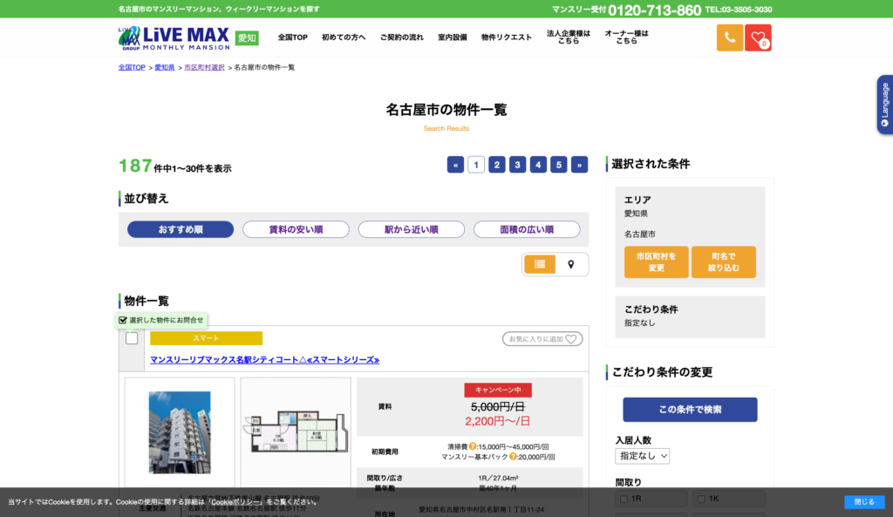Check the 1R floor plan checkbox
Viewport: 893px width, 517px height.
click(623, 498)
